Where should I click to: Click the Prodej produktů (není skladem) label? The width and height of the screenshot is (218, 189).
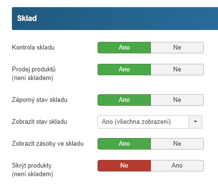coord(34,74)
